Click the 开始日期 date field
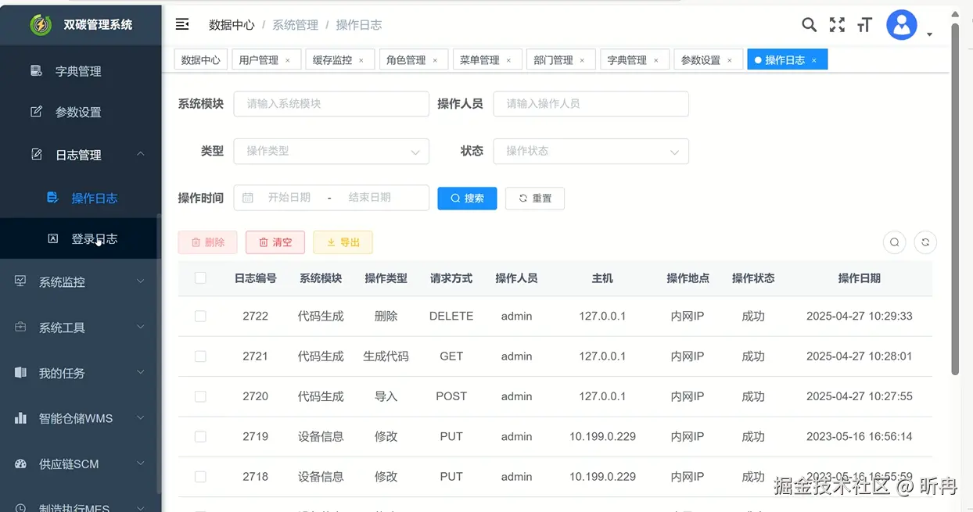Viewport: 973px width, 512px height. 289,198
